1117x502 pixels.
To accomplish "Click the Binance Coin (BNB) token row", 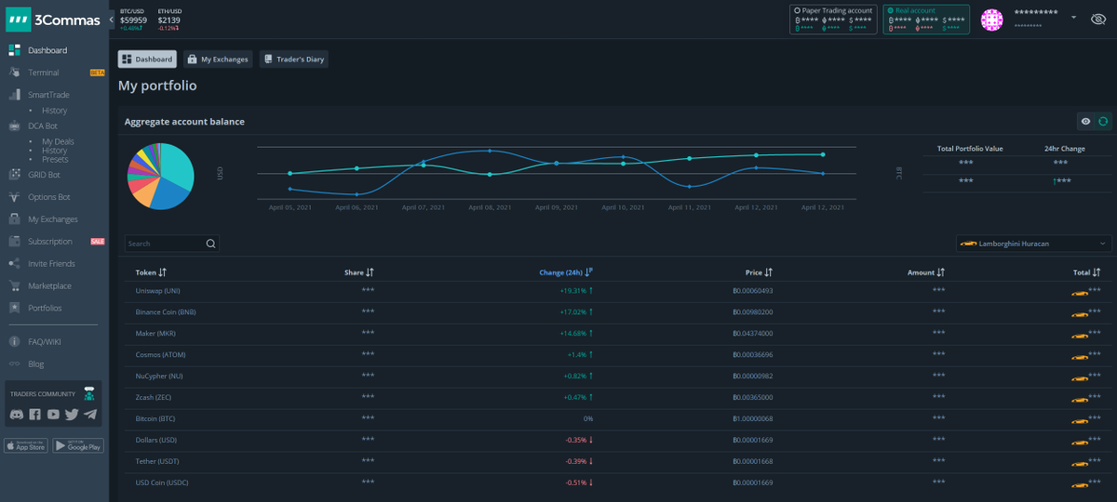I will (618, 312).
